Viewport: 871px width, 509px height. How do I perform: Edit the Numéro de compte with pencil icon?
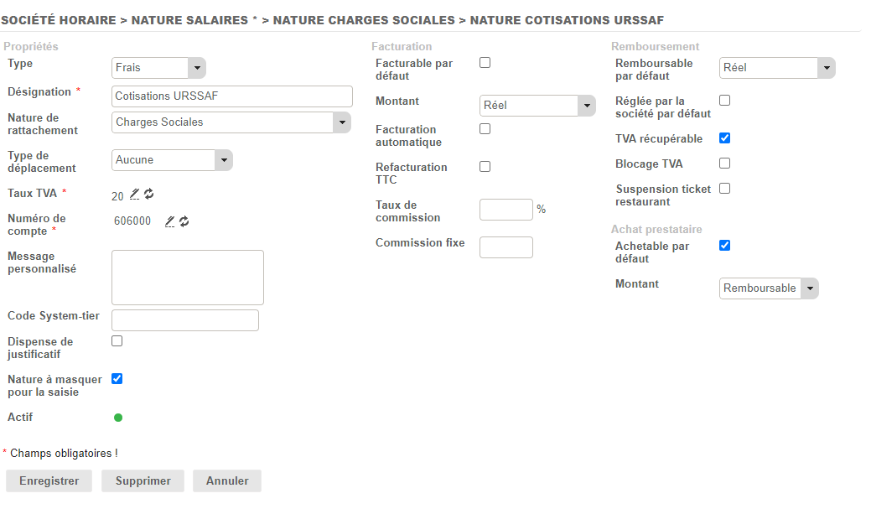click(x=170, y=221)
